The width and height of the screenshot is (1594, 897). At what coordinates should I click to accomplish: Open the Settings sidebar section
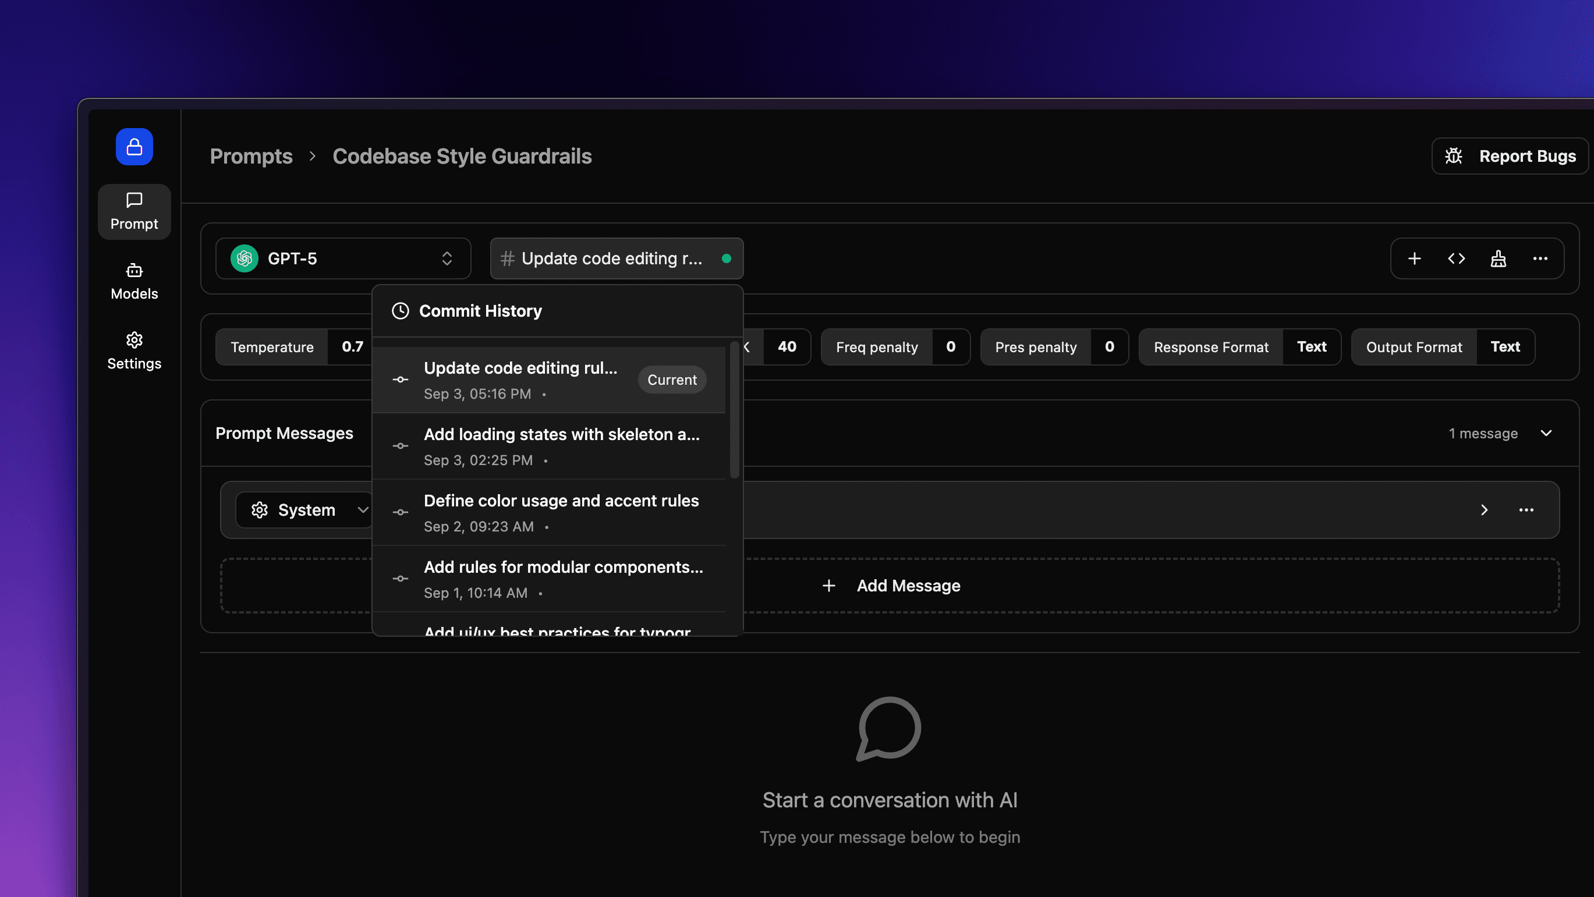134,351
